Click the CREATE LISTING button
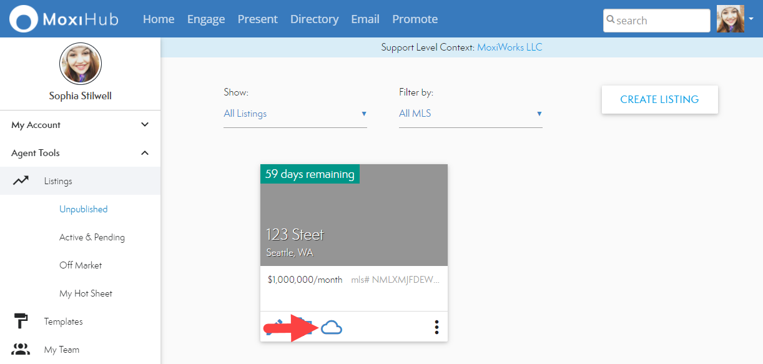Image resolution: width=763 pixels, height=364 pixels. click(x=659, y=100)
